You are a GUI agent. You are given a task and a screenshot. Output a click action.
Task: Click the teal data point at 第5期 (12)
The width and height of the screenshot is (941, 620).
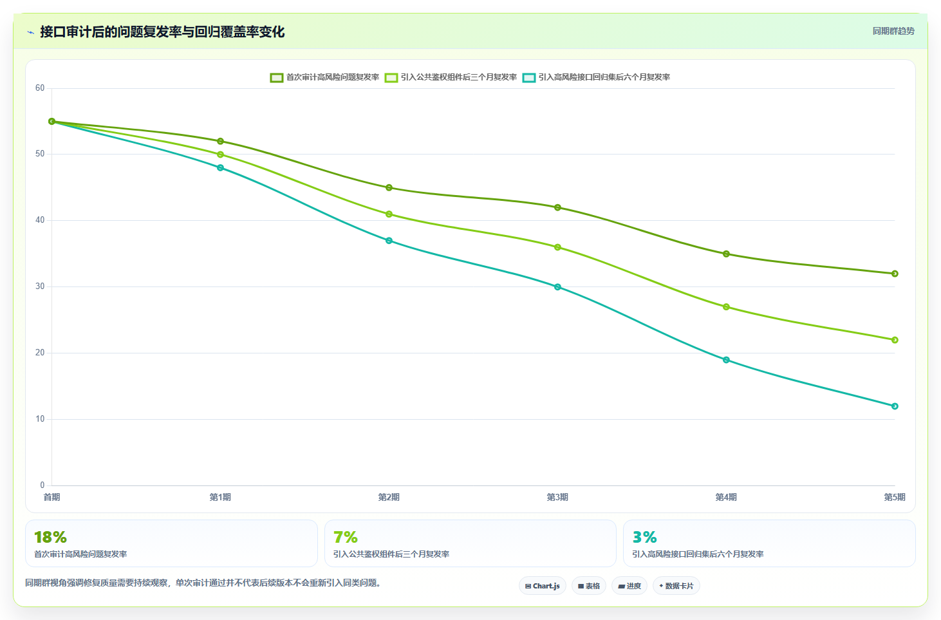(x=895, y=406)
